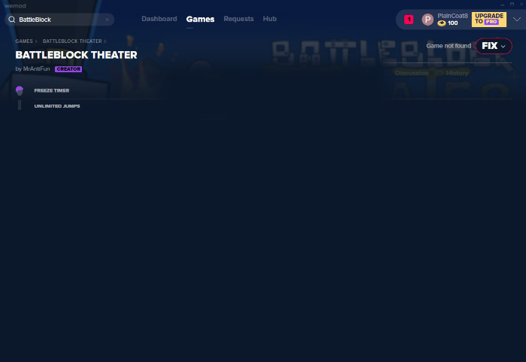Click the BattleBlock Theater title heading
The width and height of the screenshot is (526, 362).
pyautogui.click(x=76, y=55)
